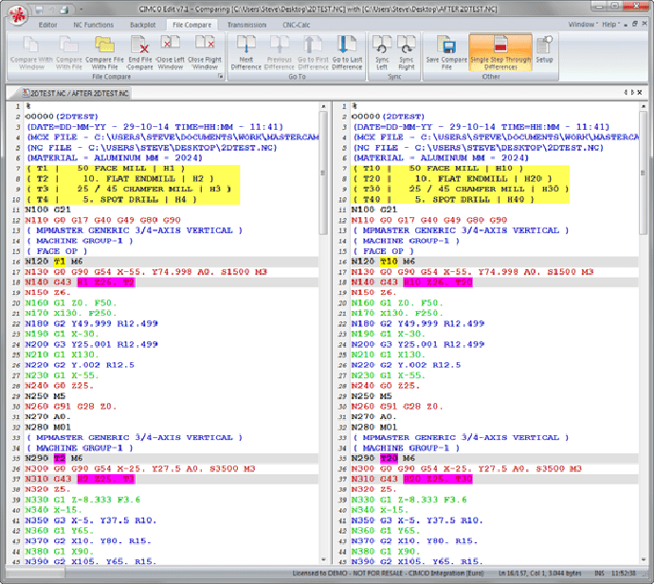Click print icon in quick access toolbar
This screenshot has width=654, height=584.
coord(64,9)
